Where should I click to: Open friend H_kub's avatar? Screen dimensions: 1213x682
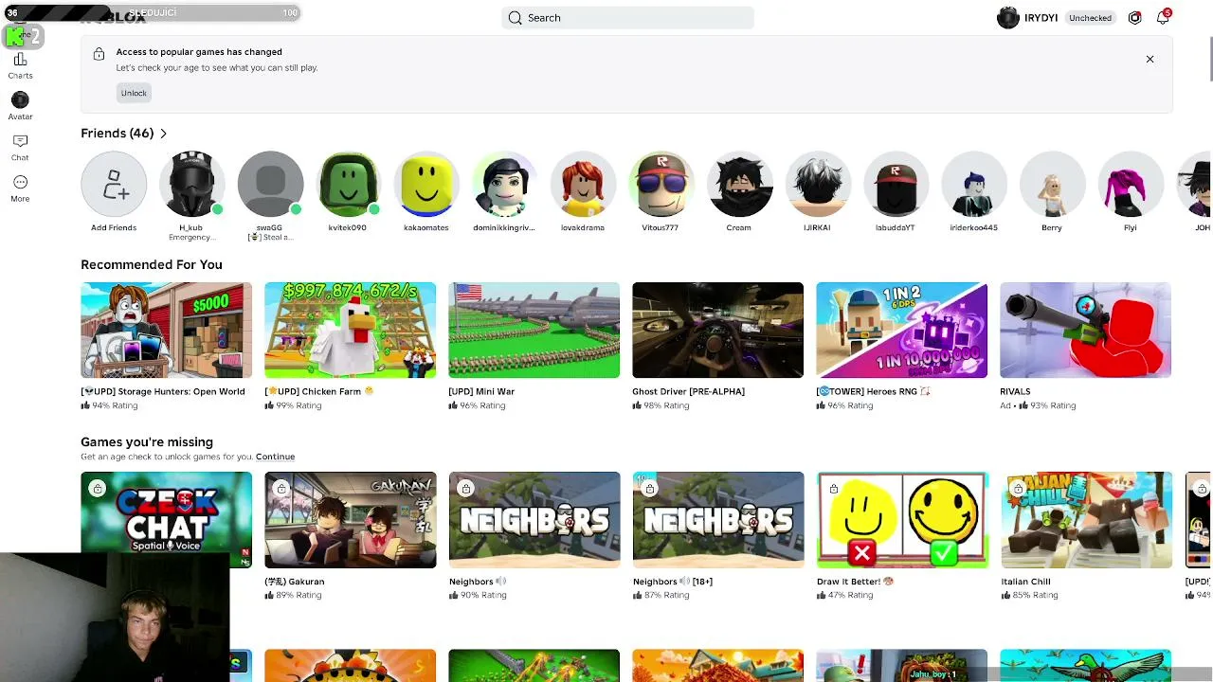point(191,184)
